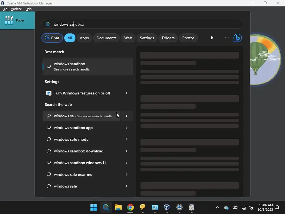285x214 pixels.
Task: Open the Settings gear on the taskbar
Action: coord(179,207)
